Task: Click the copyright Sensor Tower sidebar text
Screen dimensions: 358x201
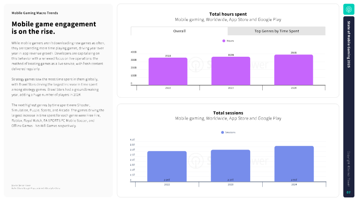Action: [x=349, y=169]
